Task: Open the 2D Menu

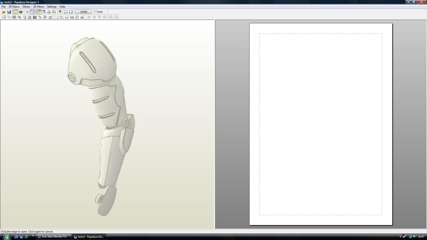Action: click(x=38, y=7)
